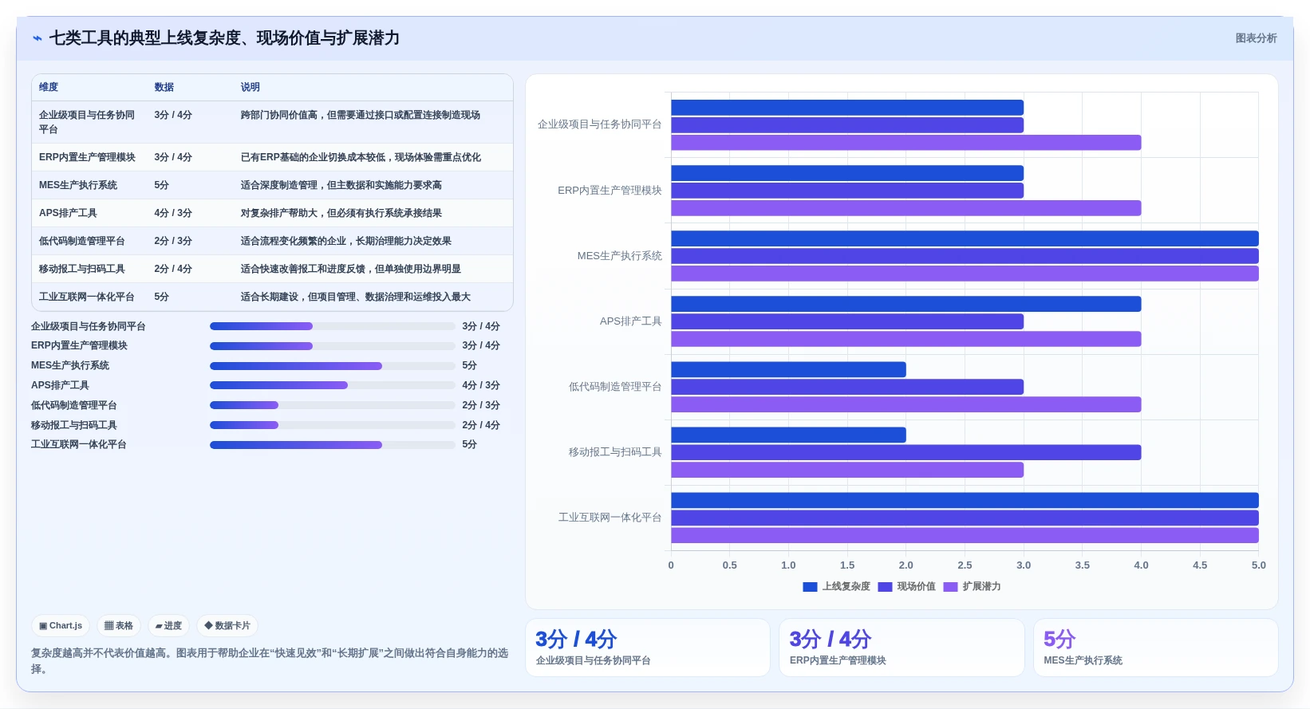Click the 维度 column header
Image resolution: width=1310 pixels, height=709 pixels.
(x=49, y=87)
